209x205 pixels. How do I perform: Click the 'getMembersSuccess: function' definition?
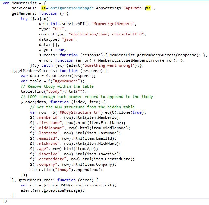point(47,71)
